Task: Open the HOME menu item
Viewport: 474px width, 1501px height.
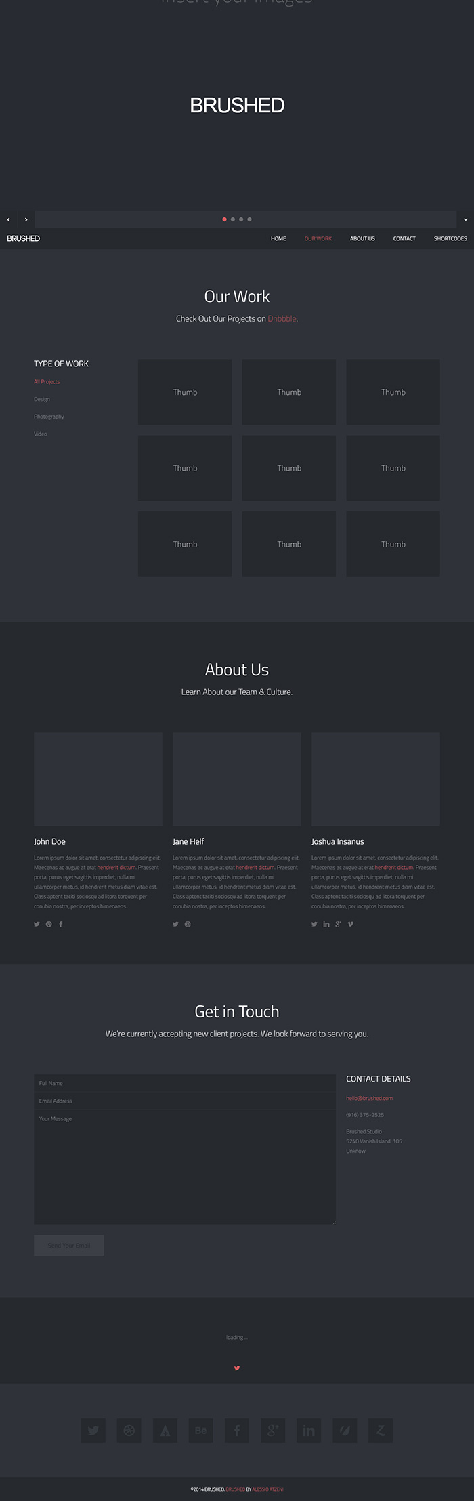Action: tap(278, 238)
